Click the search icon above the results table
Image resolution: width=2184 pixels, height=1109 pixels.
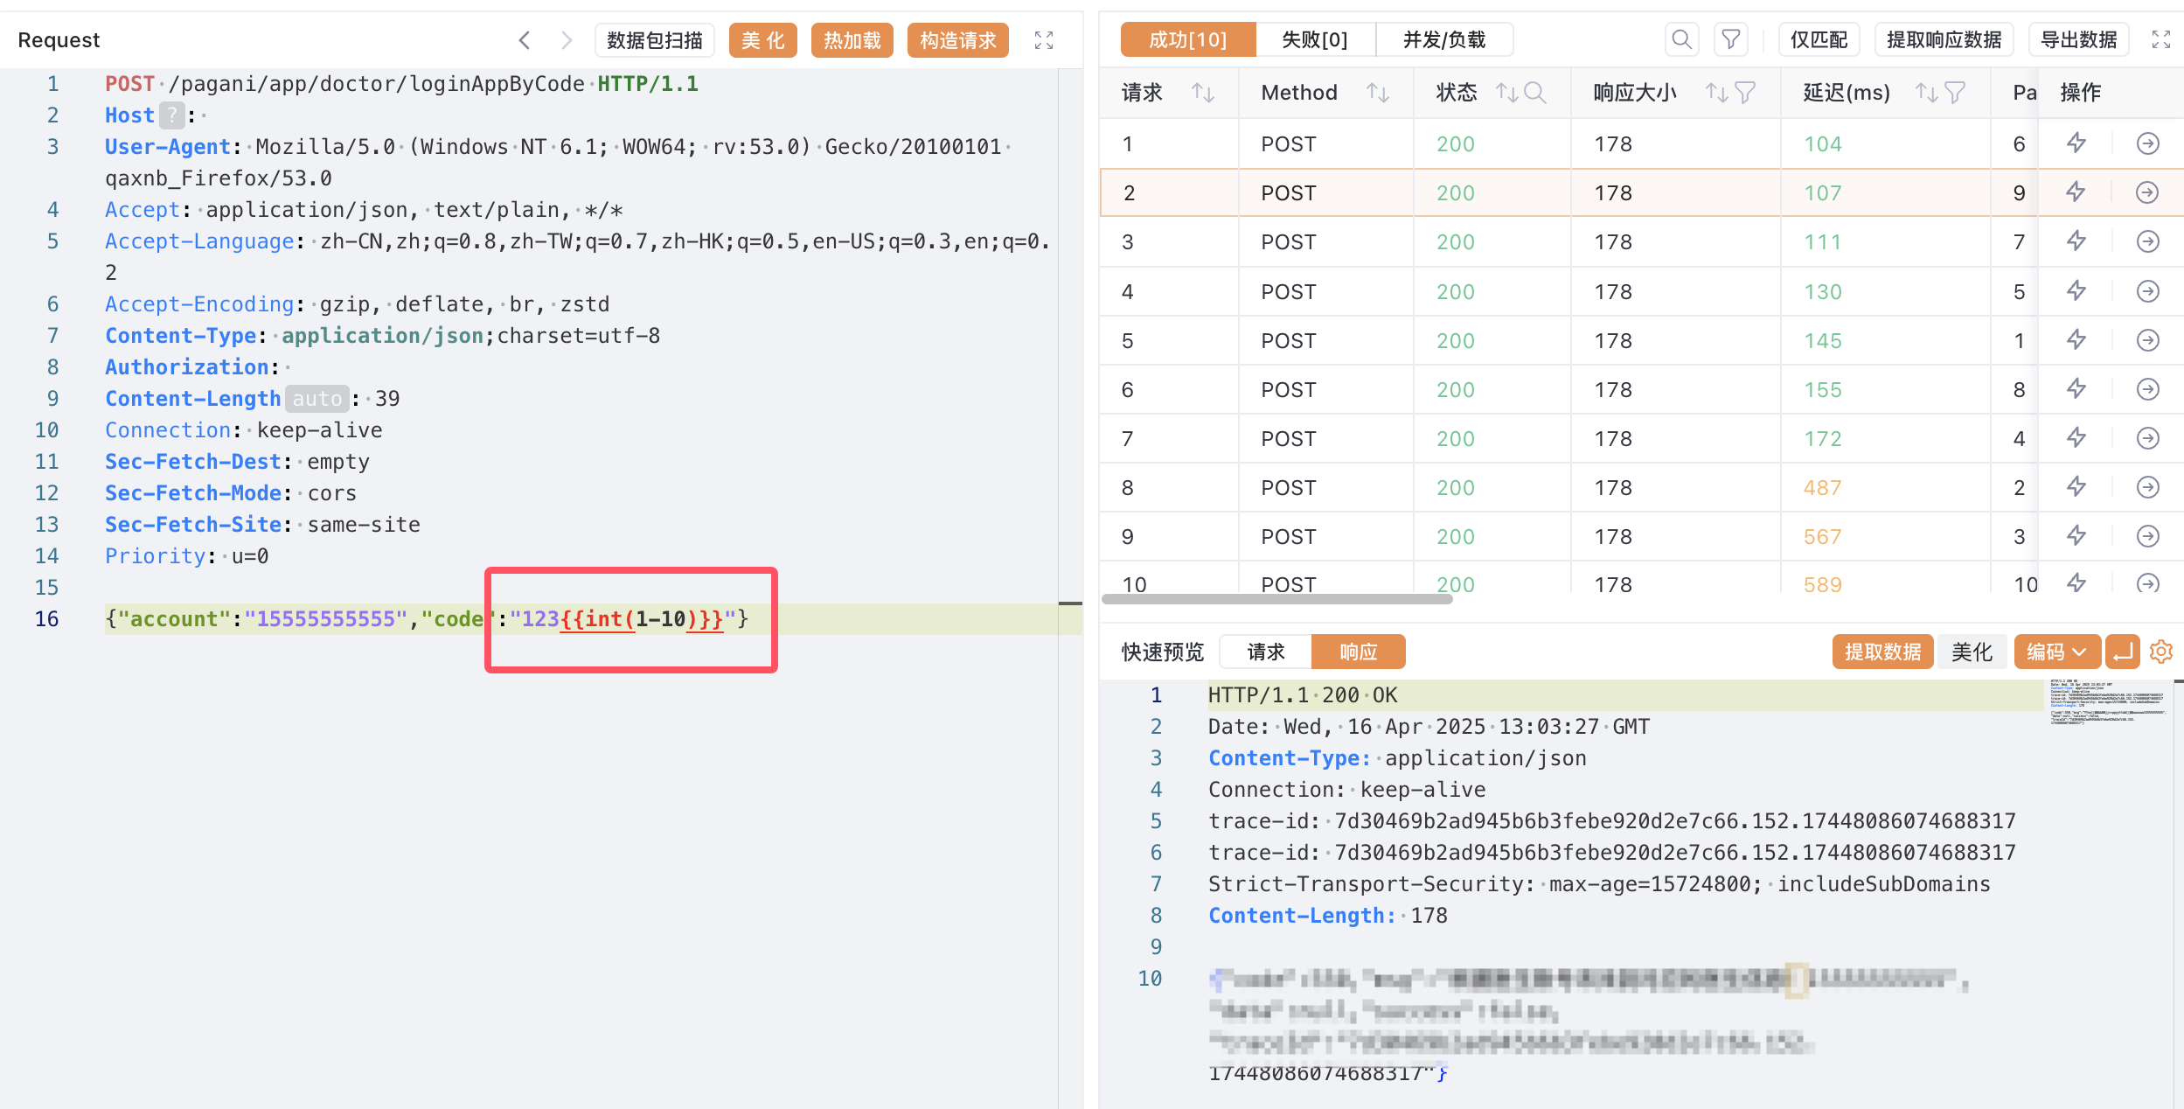click(1680, 40)
